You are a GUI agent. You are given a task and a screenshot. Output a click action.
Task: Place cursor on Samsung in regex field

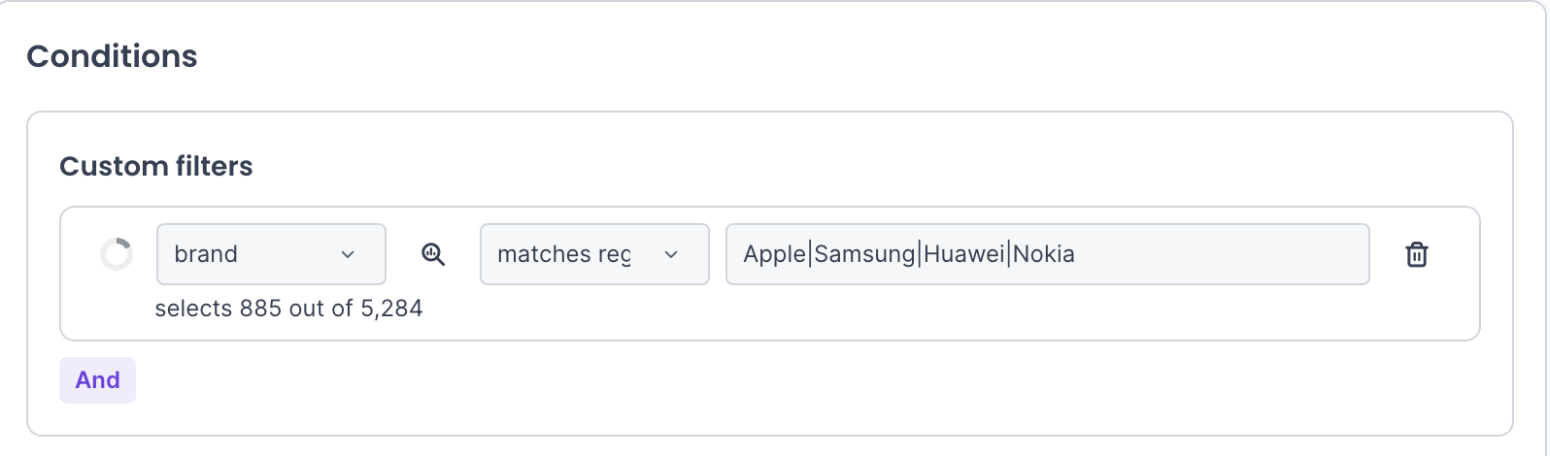coord(864,255)
